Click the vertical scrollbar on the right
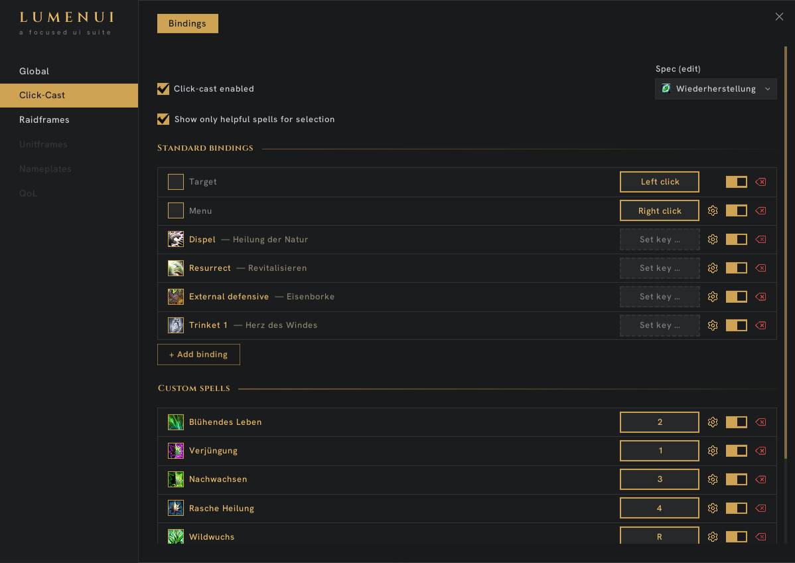Image resolution: width=795 pixels, height=563 pixels. (785, 252)
